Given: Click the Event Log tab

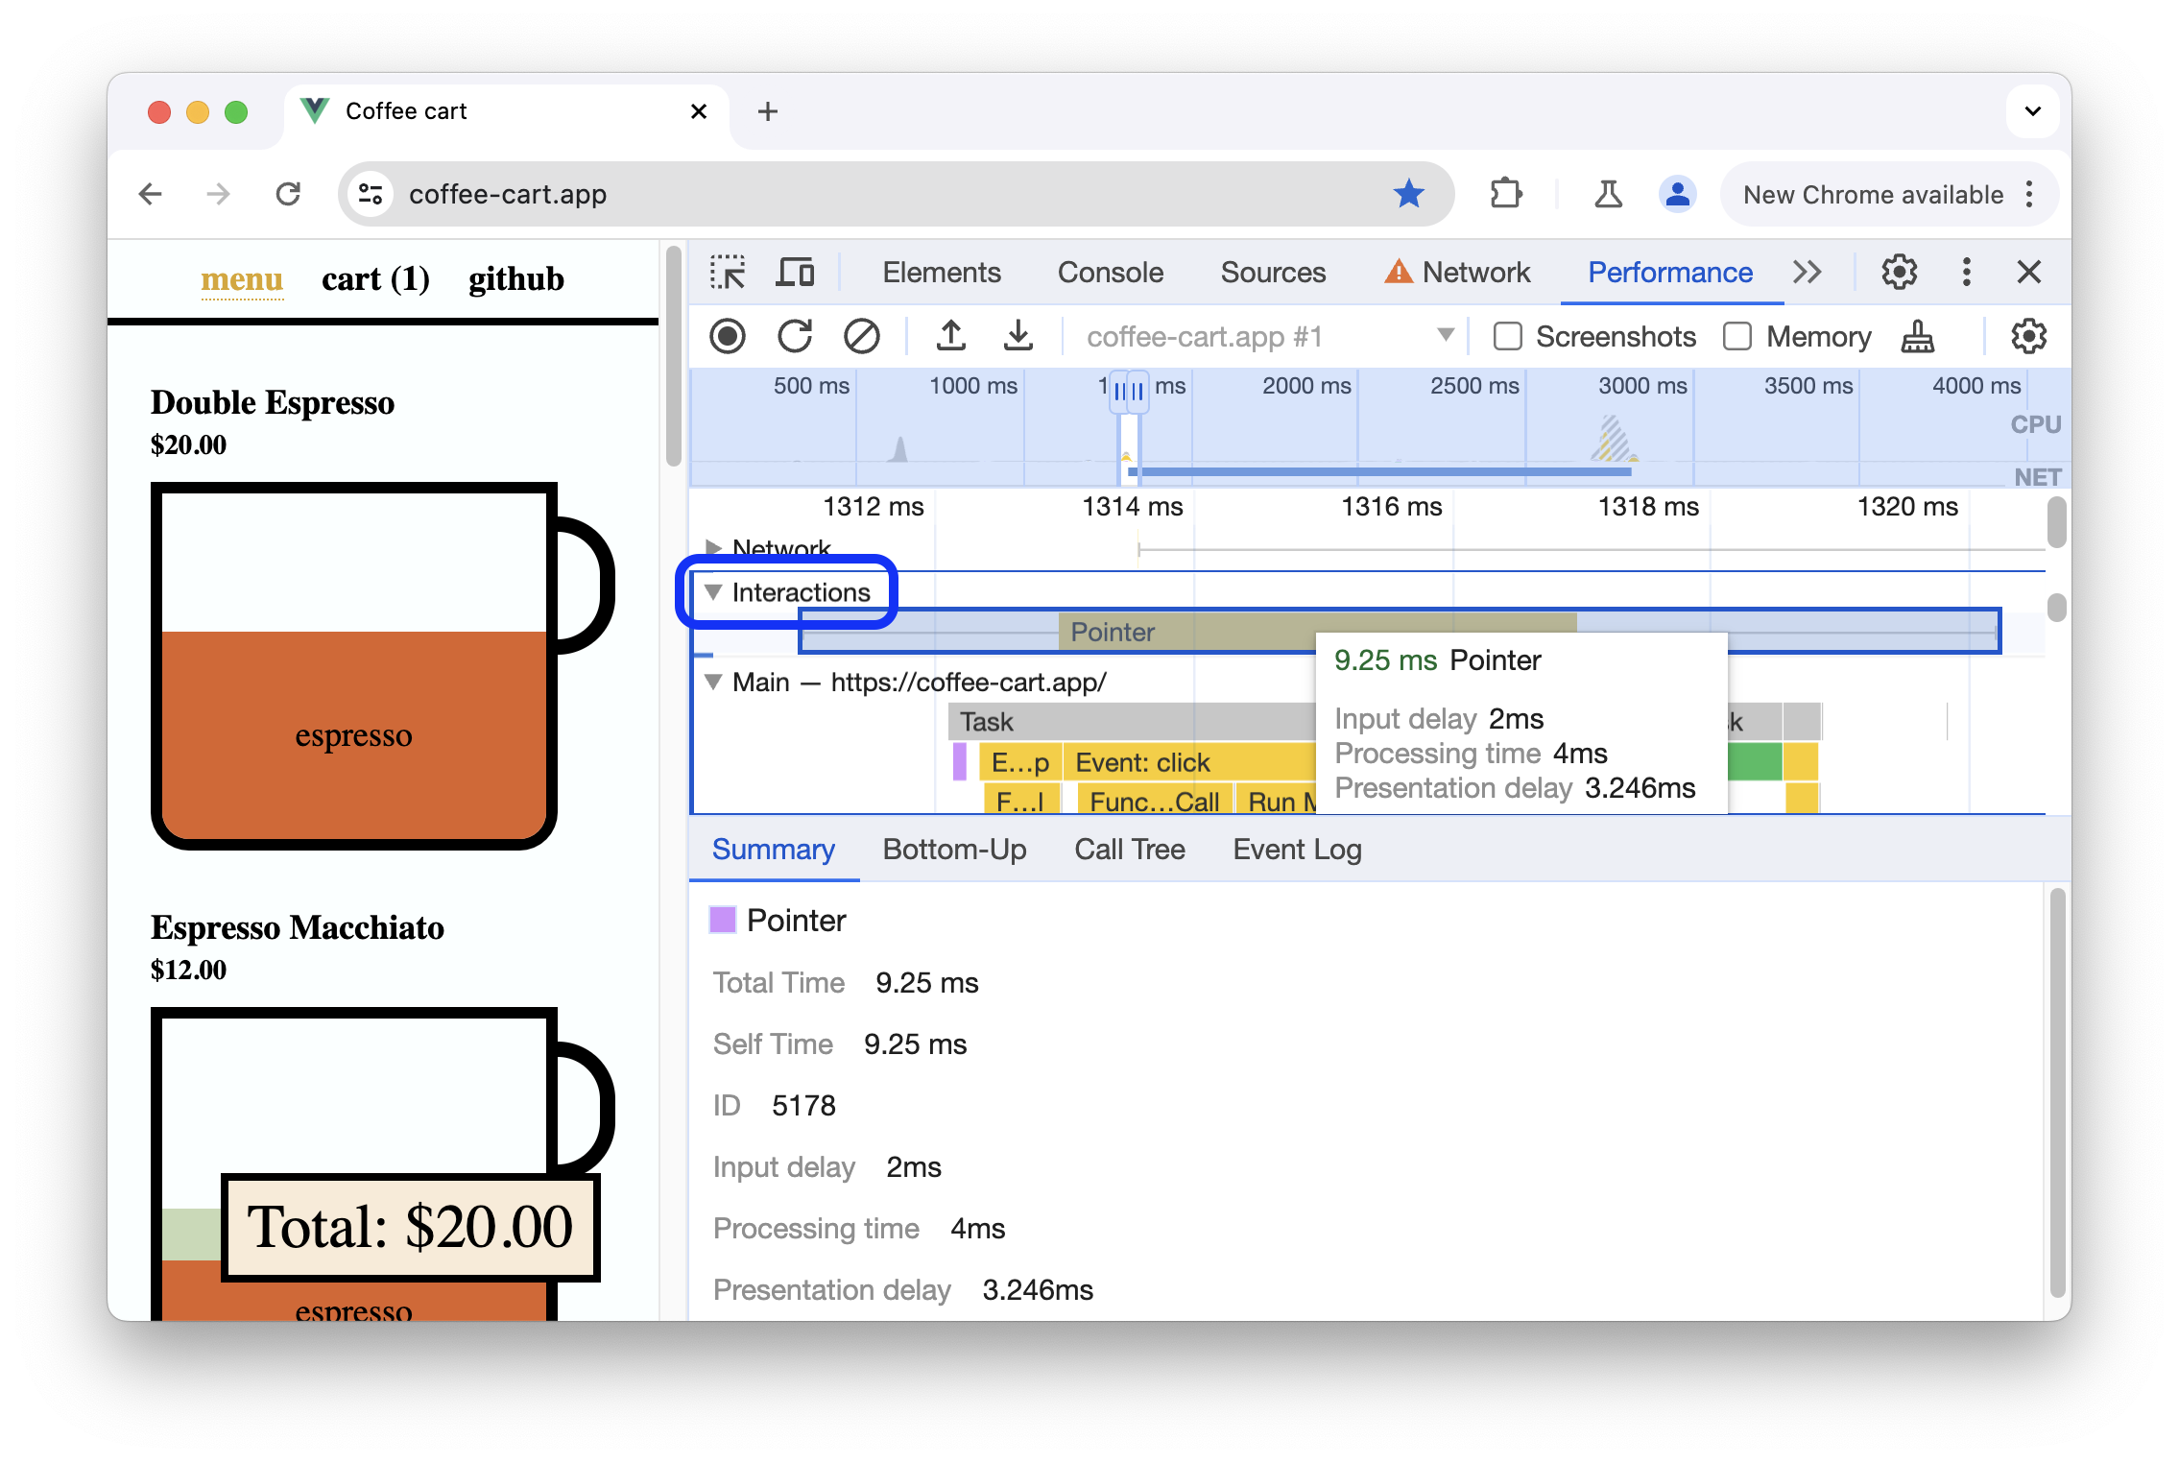Looking at the screenshot, I should coord(1298,849).
